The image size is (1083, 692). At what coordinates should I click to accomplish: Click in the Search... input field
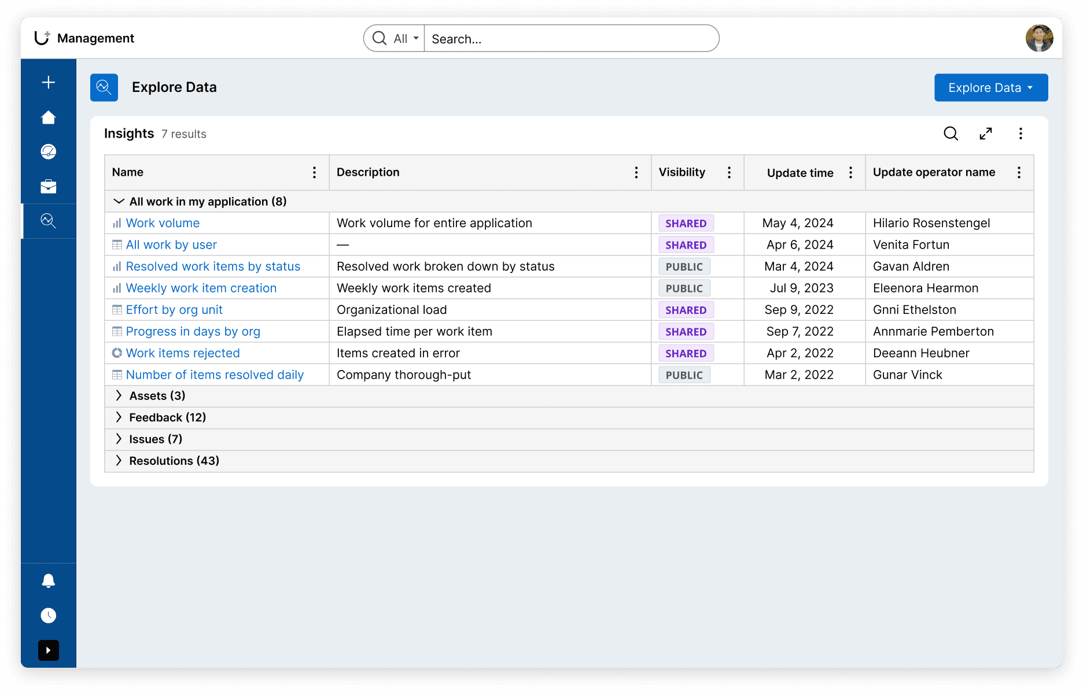(571, 39)
